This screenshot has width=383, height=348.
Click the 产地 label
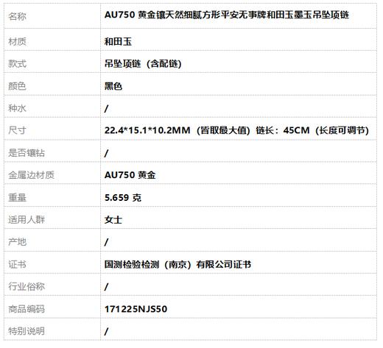click(17, 242)
